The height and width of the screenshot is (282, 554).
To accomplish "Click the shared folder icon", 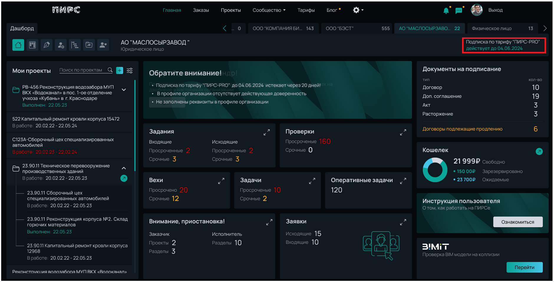I will pyautogui.click(x=89, y=45).
